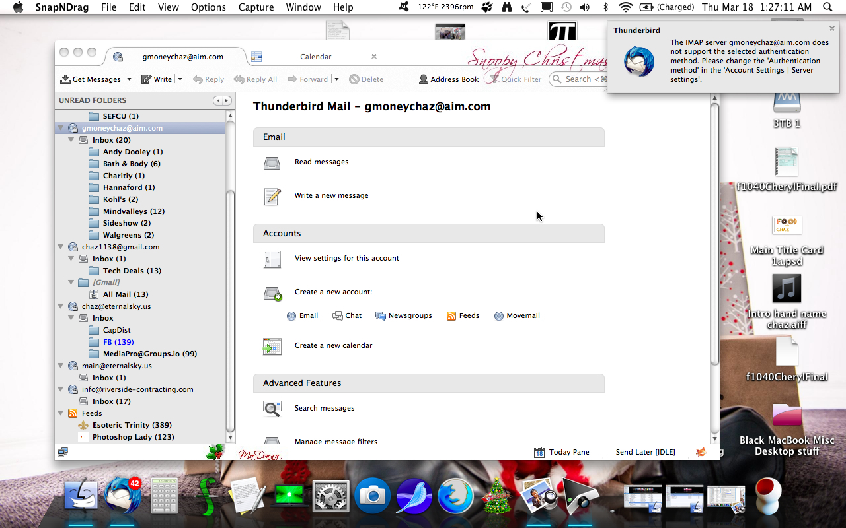Collapse the chaz1138@gmail.com account

(61, 247)
